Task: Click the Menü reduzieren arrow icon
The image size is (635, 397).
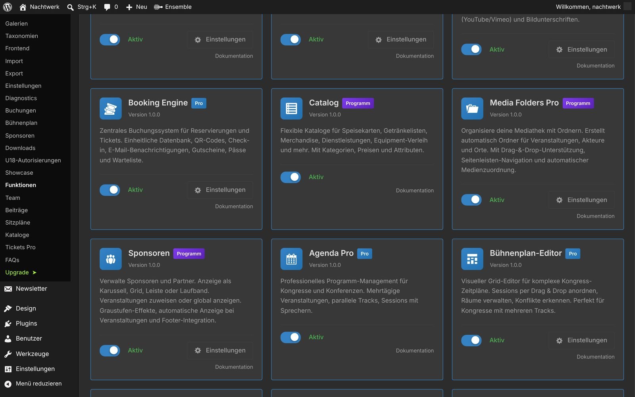Action: coord(8,384)
